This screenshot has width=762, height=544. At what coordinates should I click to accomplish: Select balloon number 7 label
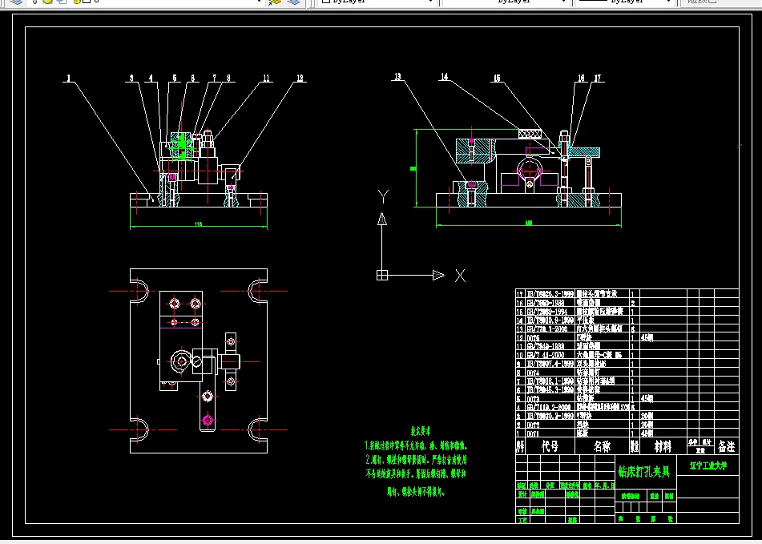click(x=214, y=78)
